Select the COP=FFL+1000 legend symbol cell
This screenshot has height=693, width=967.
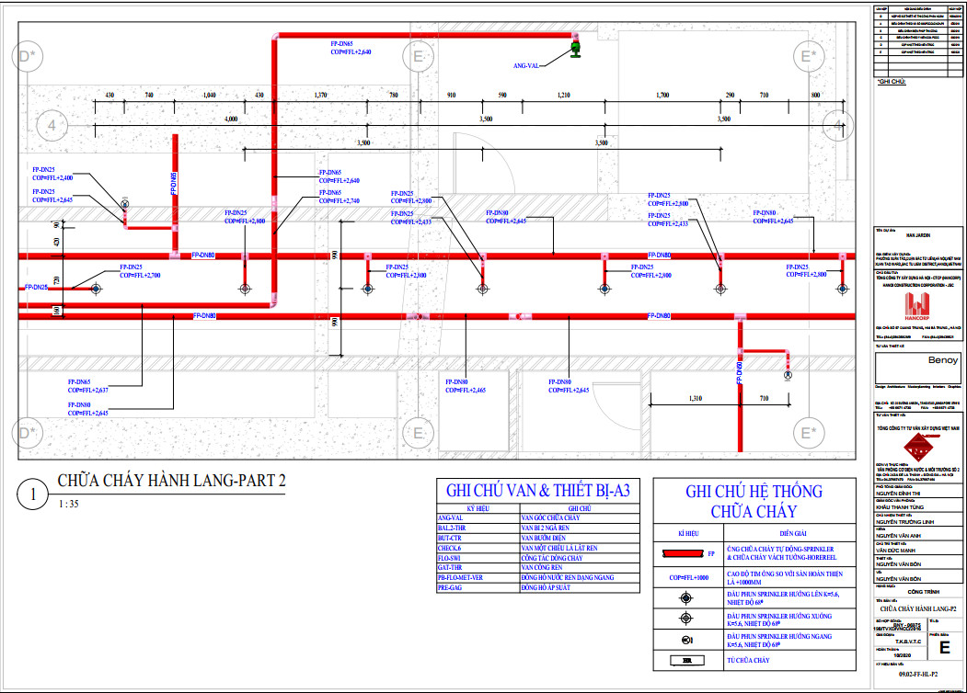(x=684, y=577)
